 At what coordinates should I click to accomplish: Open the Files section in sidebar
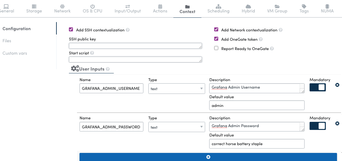(7, 41)
